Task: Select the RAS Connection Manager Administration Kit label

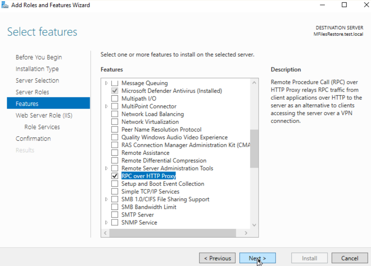Action: 186,145
